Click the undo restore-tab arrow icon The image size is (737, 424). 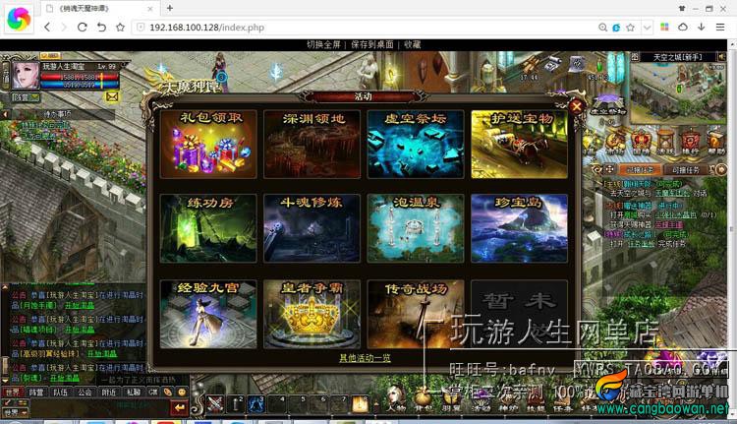coord(101,28)
